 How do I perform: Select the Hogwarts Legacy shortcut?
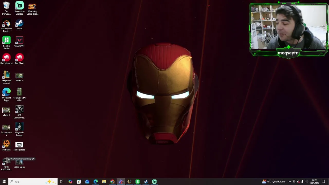19,129
